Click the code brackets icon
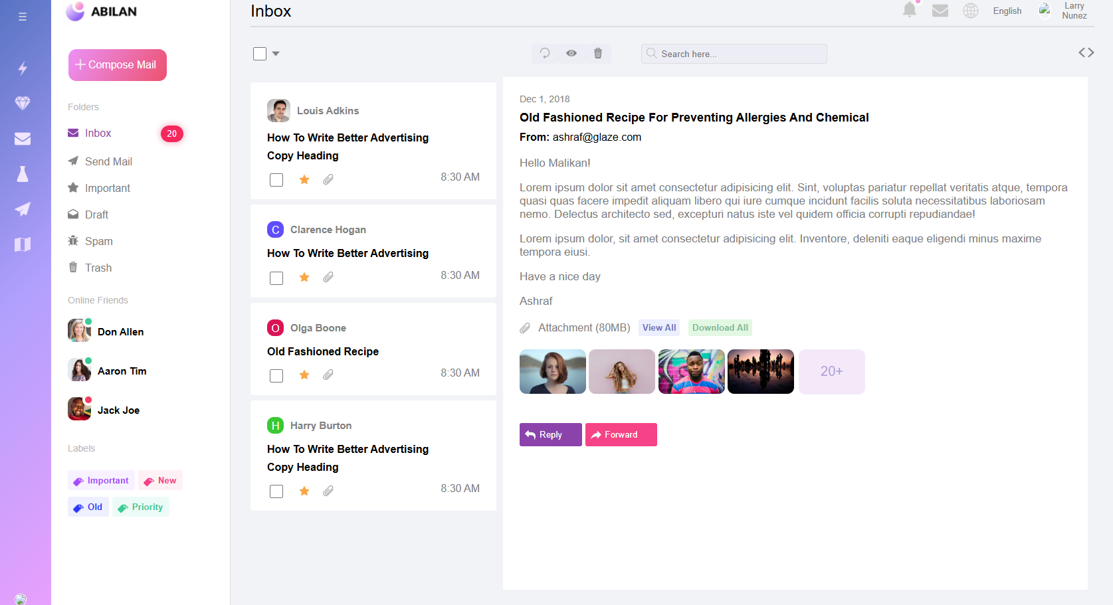The width and height of the screenshot is (1113, 605). (x=1086, y=52)
